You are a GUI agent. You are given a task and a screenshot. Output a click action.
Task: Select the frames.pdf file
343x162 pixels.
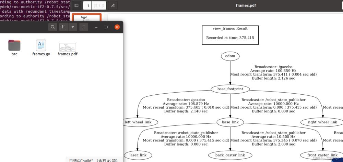click(x=68, y=49)
